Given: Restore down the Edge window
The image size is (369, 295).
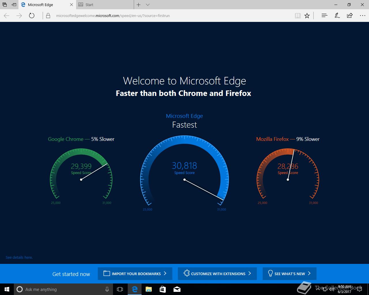Looking at the screenshot, I should coord(349,5).
